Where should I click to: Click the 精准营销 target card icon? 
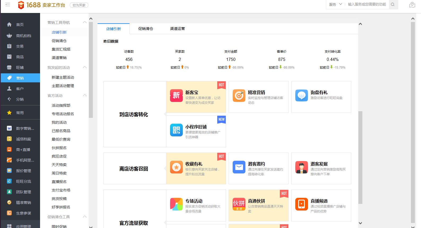pos(239,96)
